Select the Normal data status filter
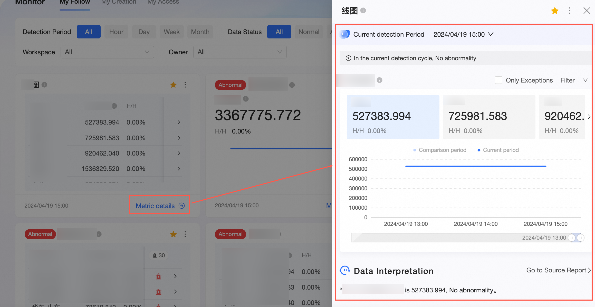This screenshot has height=307, width=595. [x=309, y=32]
